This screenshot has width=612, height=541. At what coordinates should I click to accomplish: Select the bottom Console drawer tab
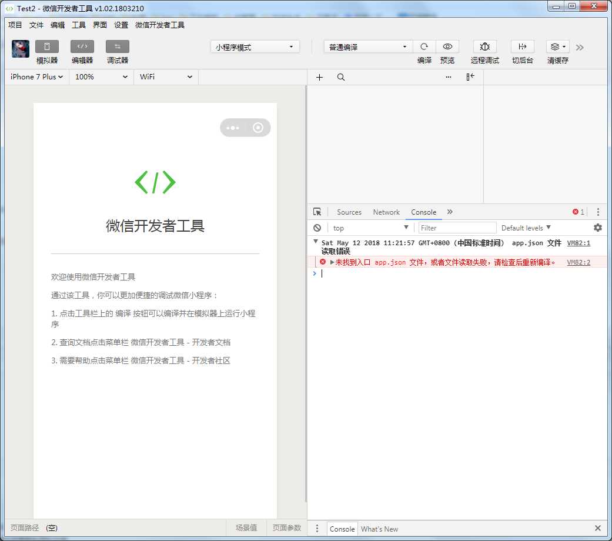(x=342, y=529)
